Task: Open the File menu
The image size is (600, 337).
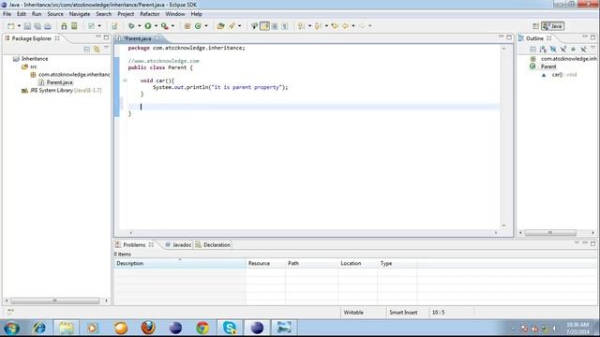Action: (x=7, y=14)
